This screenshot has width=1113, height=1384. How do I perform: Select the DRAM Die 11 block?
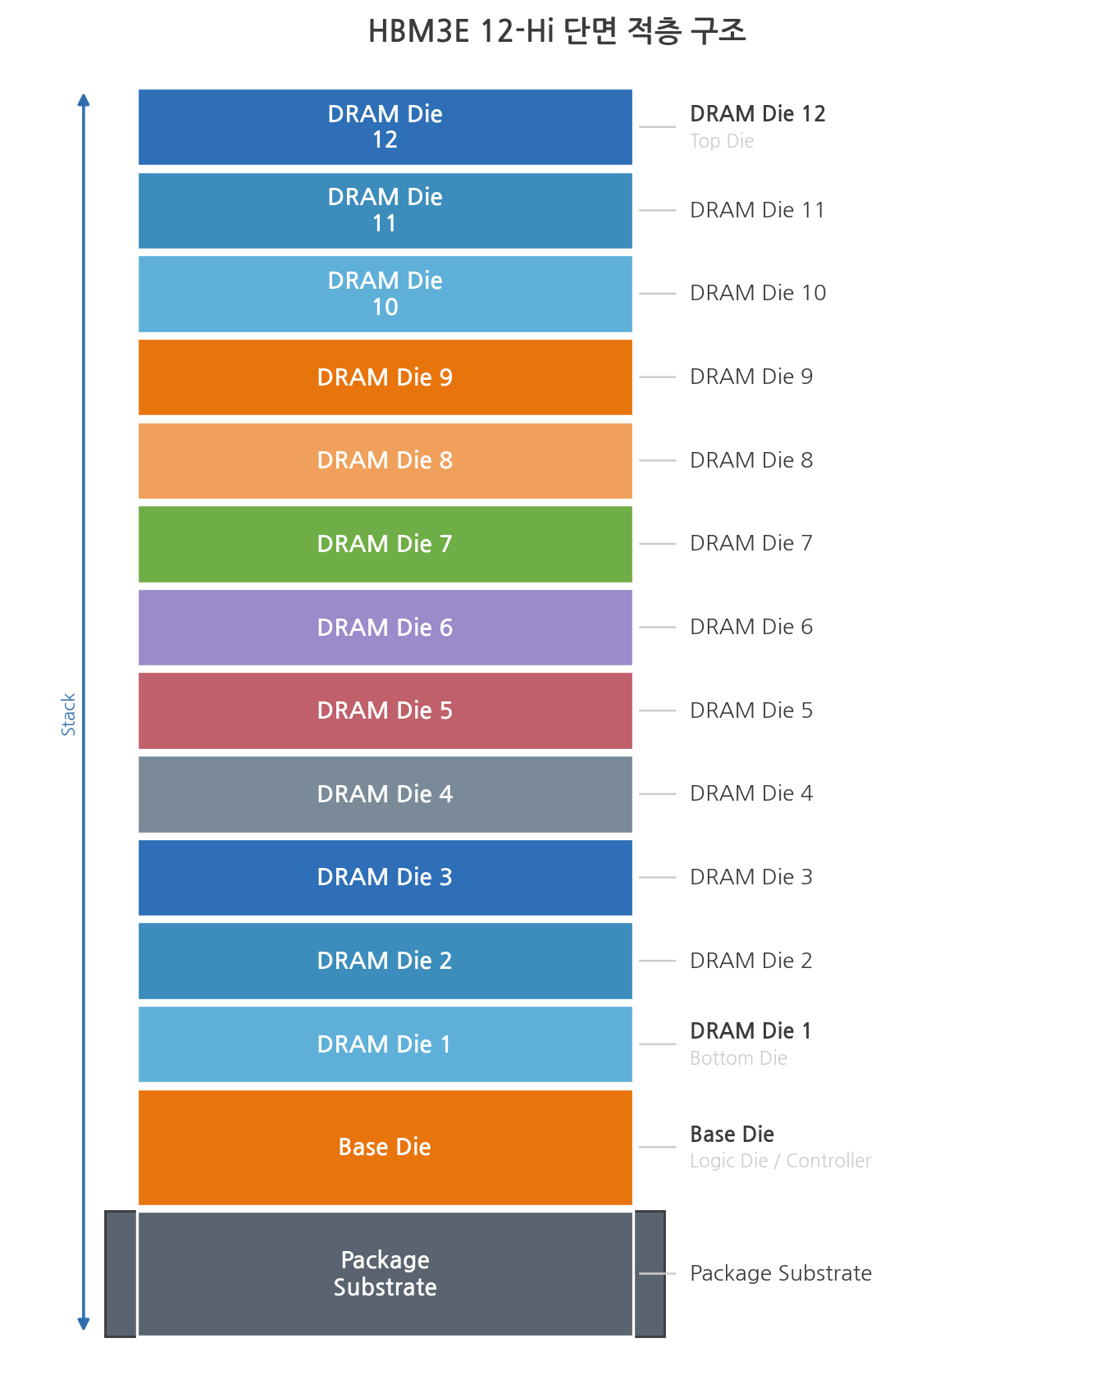click(x=385, y=210)
